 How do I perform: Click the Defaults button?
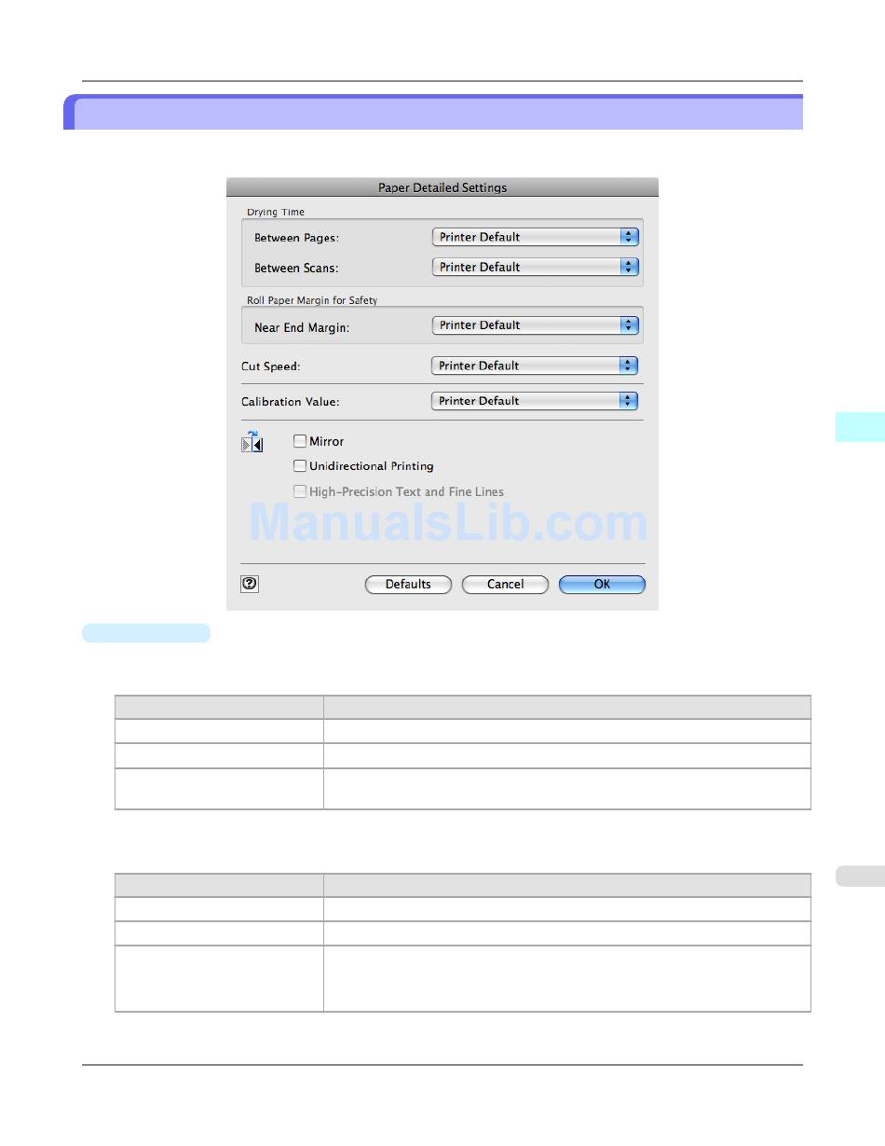[x=408, y=585]
